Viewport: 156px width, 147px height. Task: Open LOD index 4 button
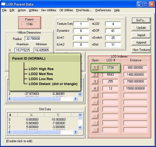[x=95, y=88]
